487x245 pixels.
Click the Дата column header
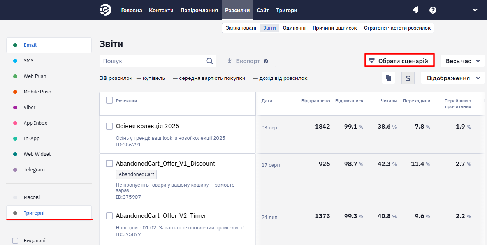[267, 101]
